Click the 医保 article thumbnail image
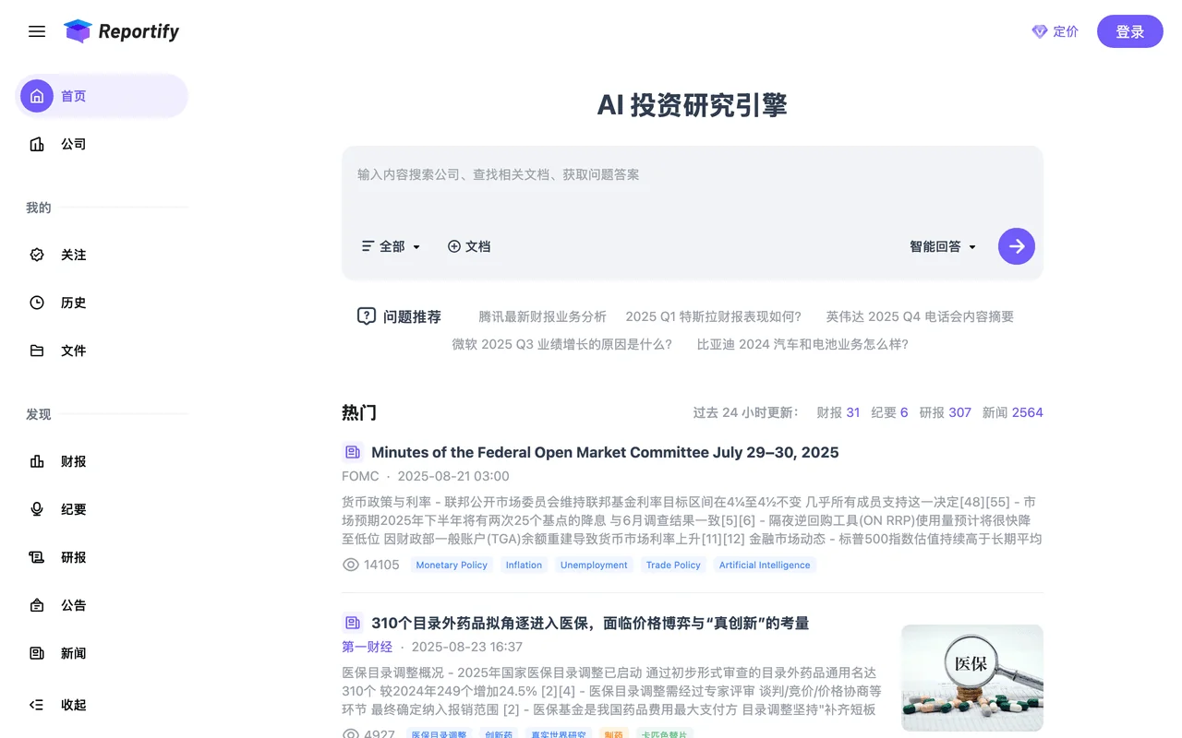Image resolution: width=1182 pixels, height=738 pixels. click(971, 677)
